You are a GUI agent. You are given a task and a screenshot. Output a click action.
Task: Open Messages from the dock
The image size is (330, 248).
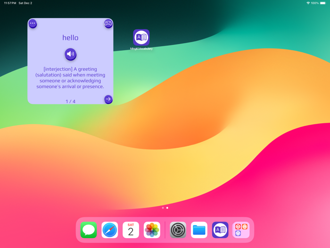tap(89, 230)
